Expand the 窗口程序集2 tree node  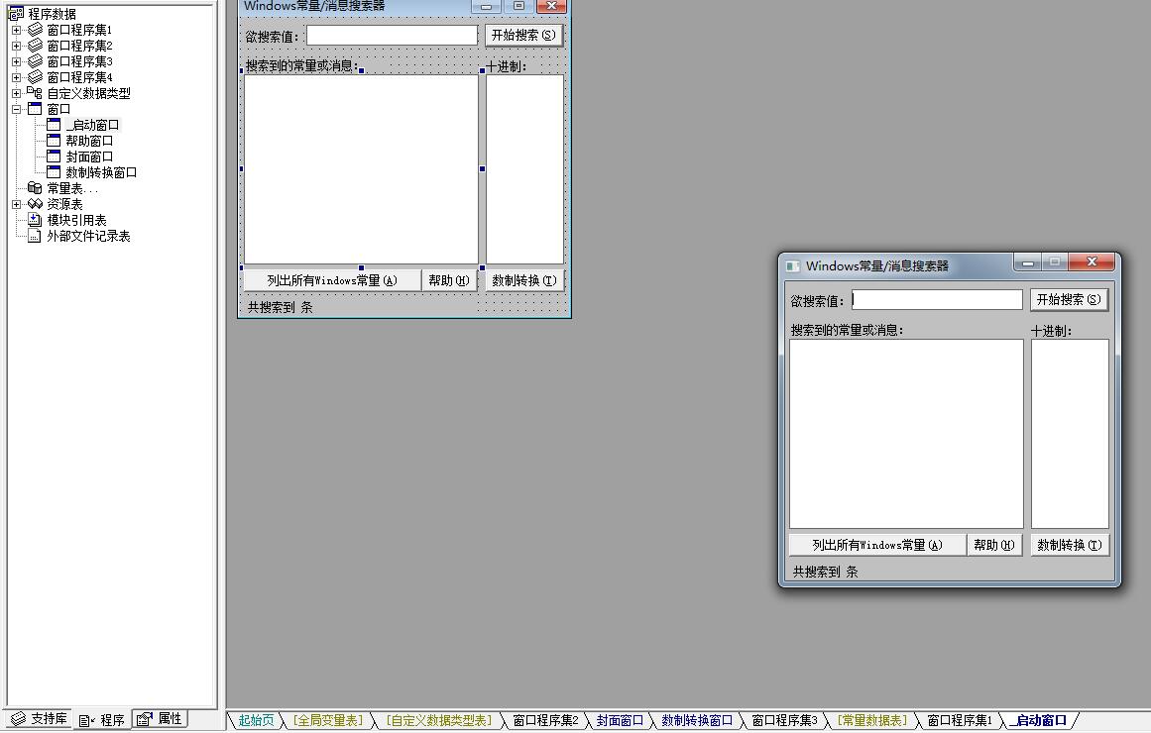(x=17, y=46)
